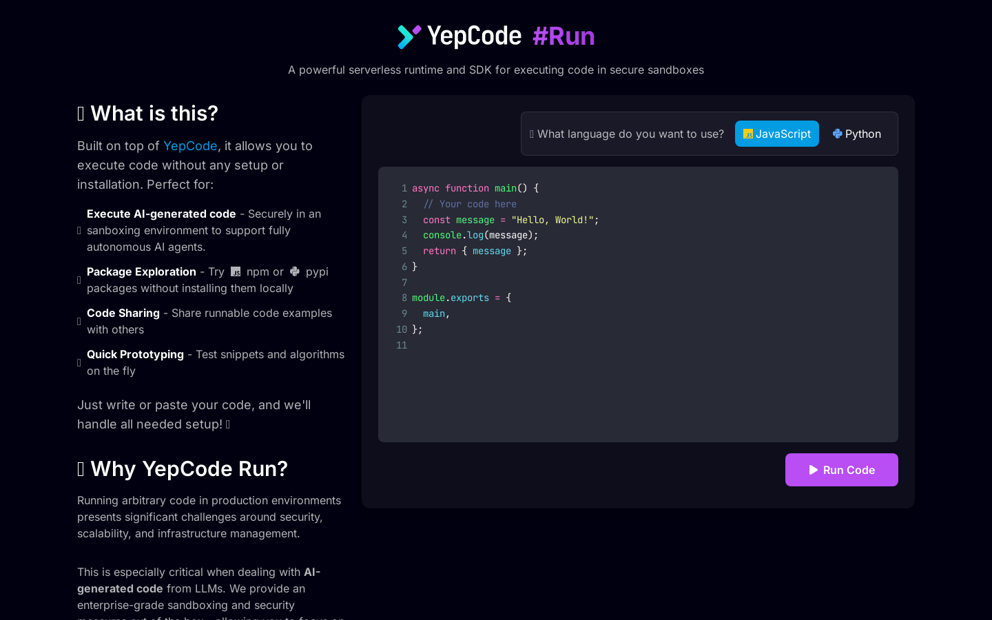Click the YepCode wordmark in header
The image size is (992, 620).
point(475,36)
